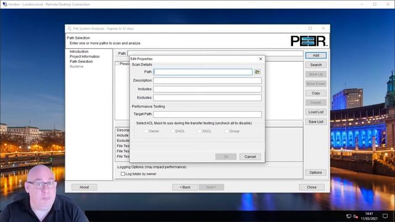The image size is (395, 222).
Task: Browse for folder next to Path field
Action: coord(257,72)
